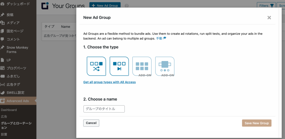Click the help question mark icon
Screen dimensions: 285x139
(127, 6)
